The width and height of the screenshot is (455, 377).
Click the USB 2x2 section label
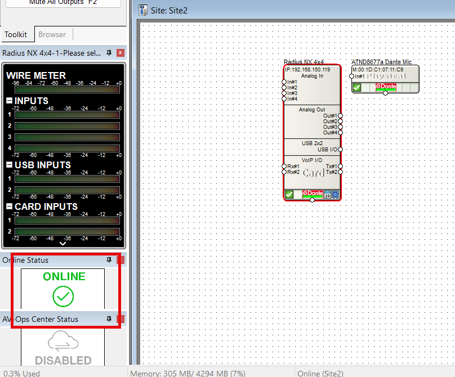(312, 143)
